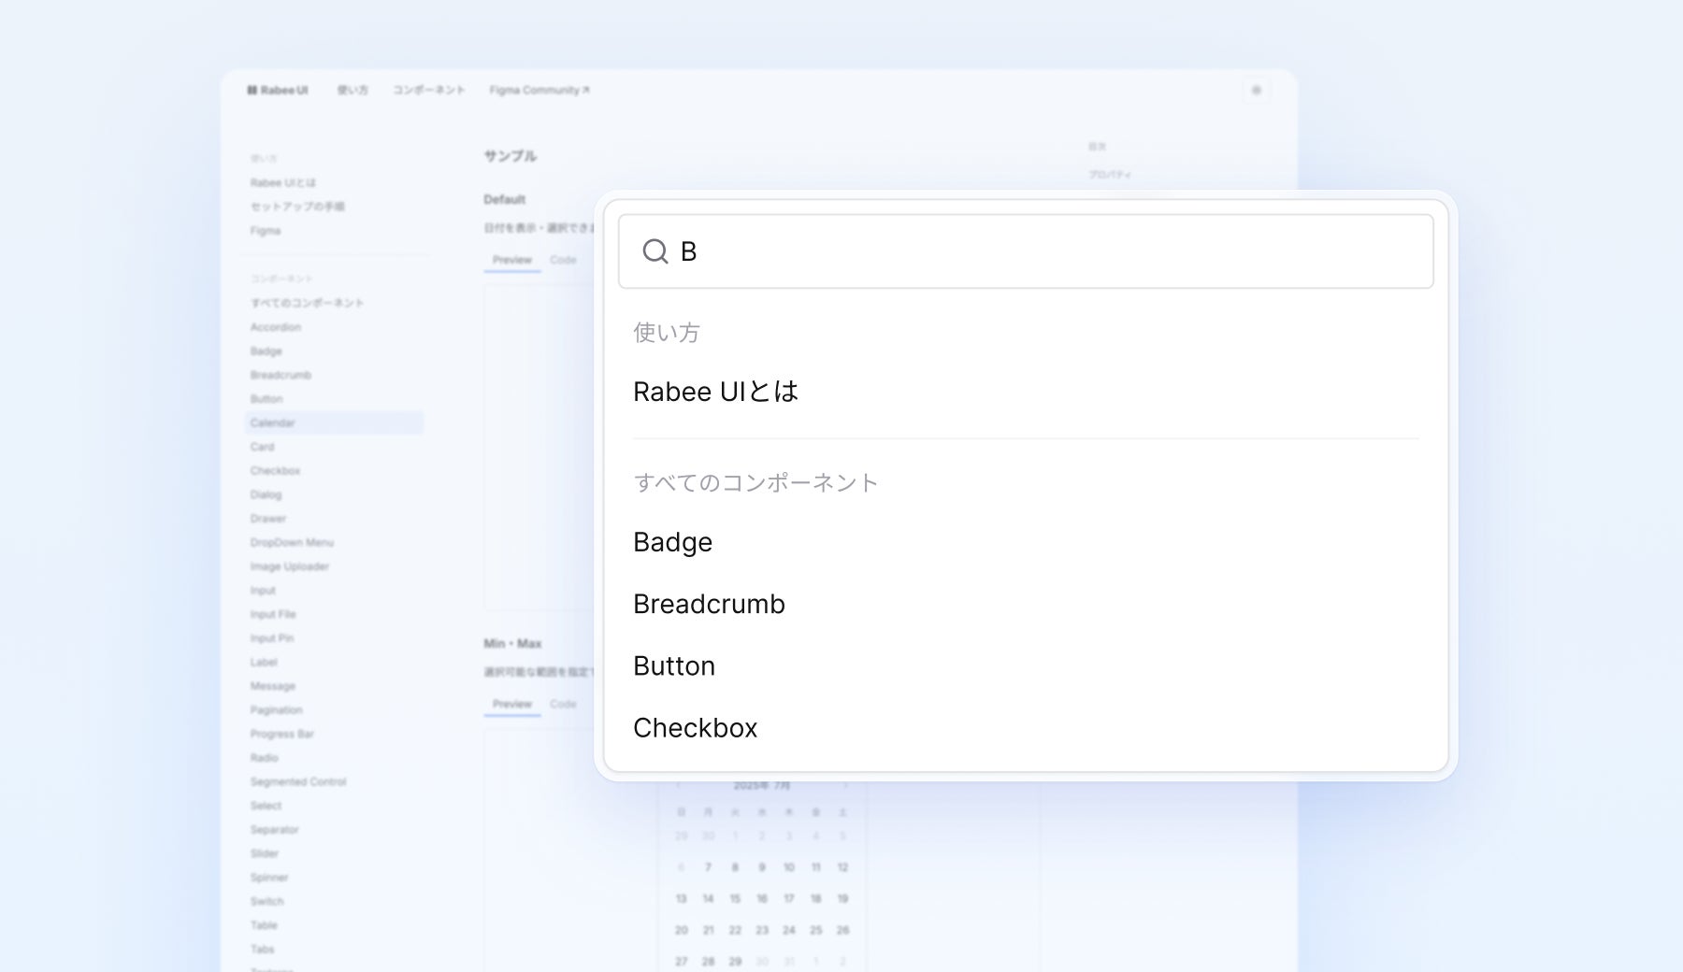Select Pagination in the sidebar
This screenshot has width=1683, height=972.
tap(277, 710)
